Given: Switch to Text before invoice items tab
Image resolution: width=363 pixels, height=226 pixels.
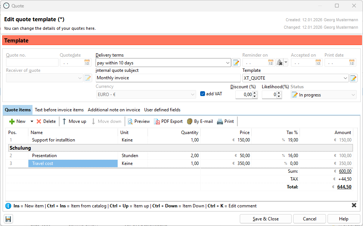Looking at the screenshot, I should point(59,110).
